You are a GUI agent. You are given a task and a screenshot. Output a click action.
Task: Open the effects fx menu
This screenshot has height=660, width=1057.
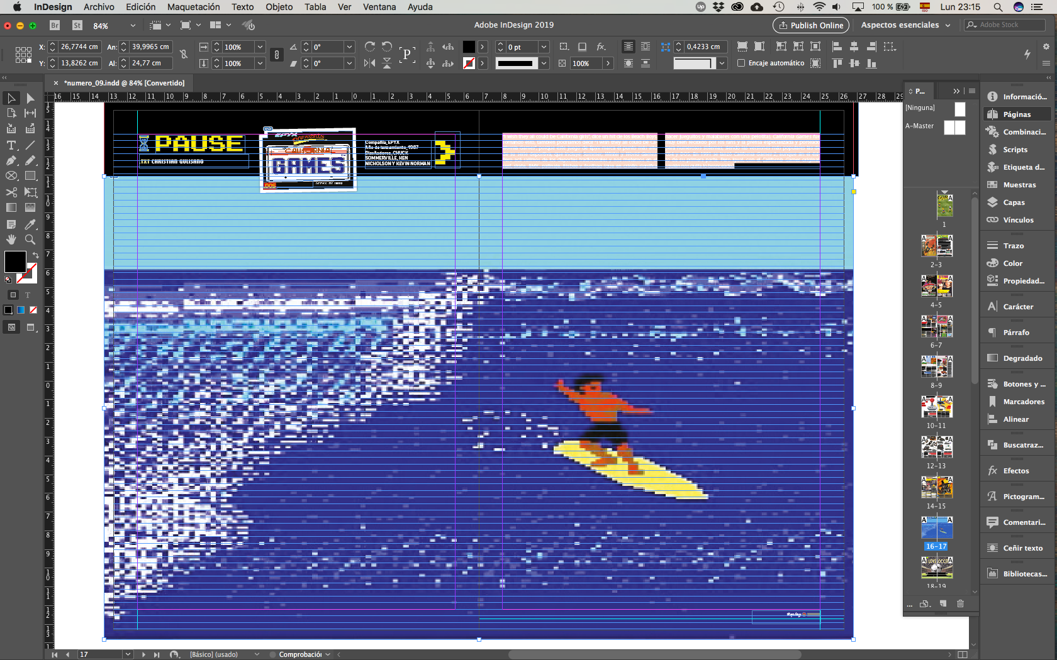601,47
